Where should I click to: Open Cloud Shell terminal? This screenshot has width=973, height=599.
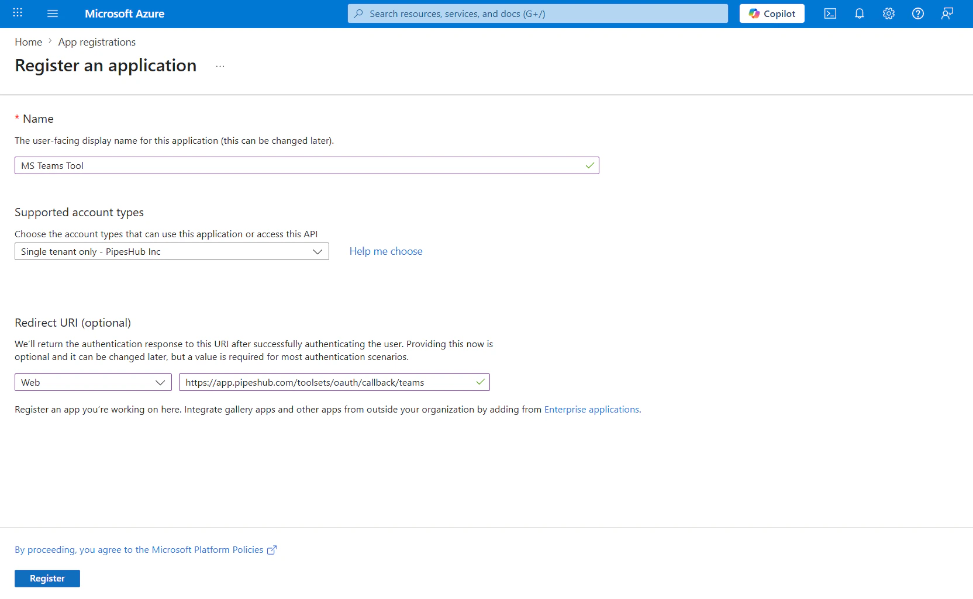[830, 13]
